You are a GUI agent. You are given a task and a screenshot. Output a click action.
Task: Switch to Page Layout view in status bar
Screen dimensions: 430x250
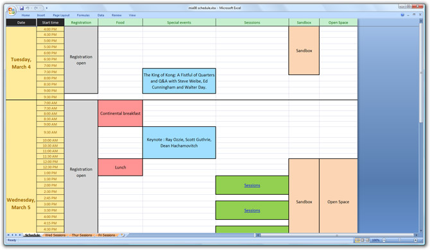(x=362, y=240)
